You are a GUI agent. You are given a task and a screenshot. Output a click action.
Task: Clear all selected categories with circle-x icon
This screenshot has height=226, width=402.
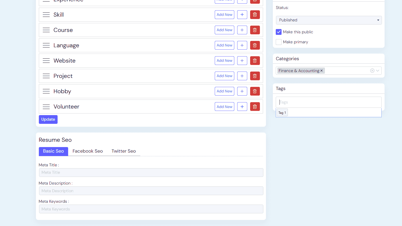tap(372, 70)
